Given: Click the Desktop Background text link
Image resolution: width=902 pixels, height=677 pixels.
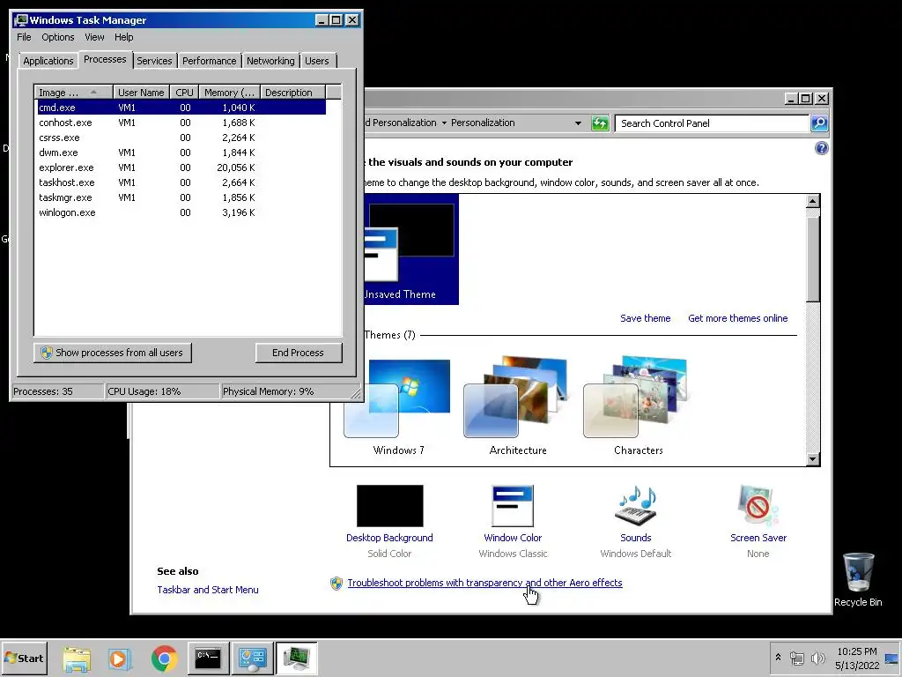Looking at the screenshot, I should 389,538.
